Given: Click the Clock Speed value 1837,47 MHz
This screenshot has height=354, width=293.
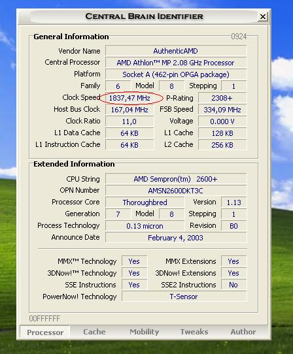Looking at the screenshot, I should click(x=129, y=98).
